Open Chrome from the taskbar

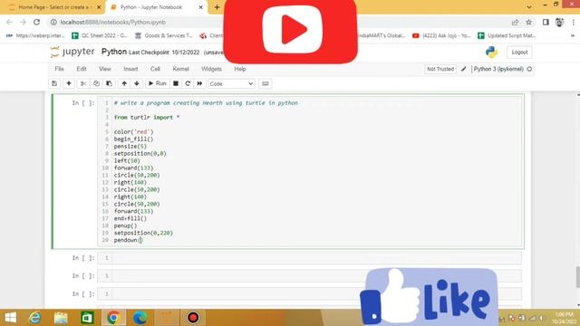click(113, 318)
